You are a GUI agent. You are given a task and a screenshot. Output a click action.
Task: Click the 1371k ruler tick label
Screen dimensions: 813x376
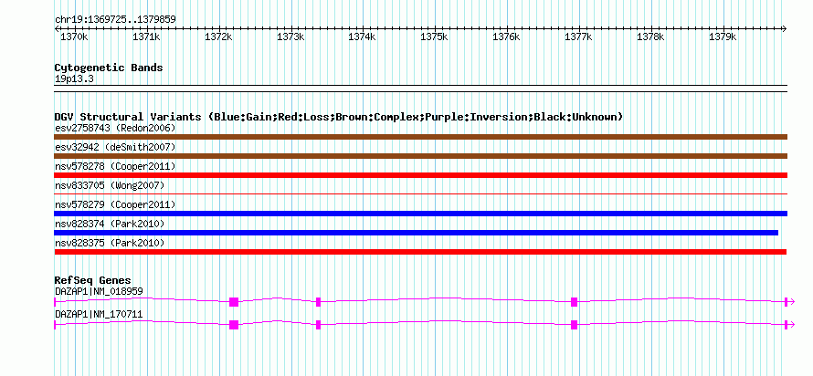[x=146, y=37]
